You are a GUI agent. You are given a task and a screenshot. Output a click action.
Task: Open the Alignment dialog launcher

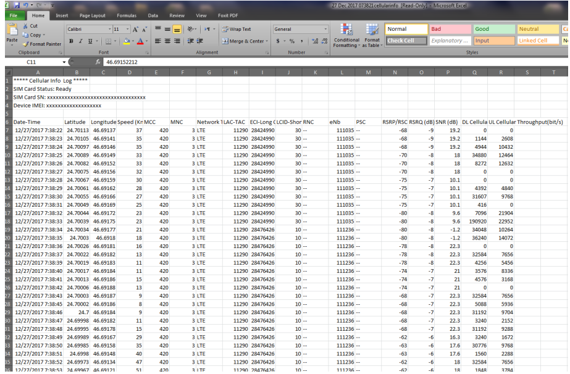coord(267,52)
